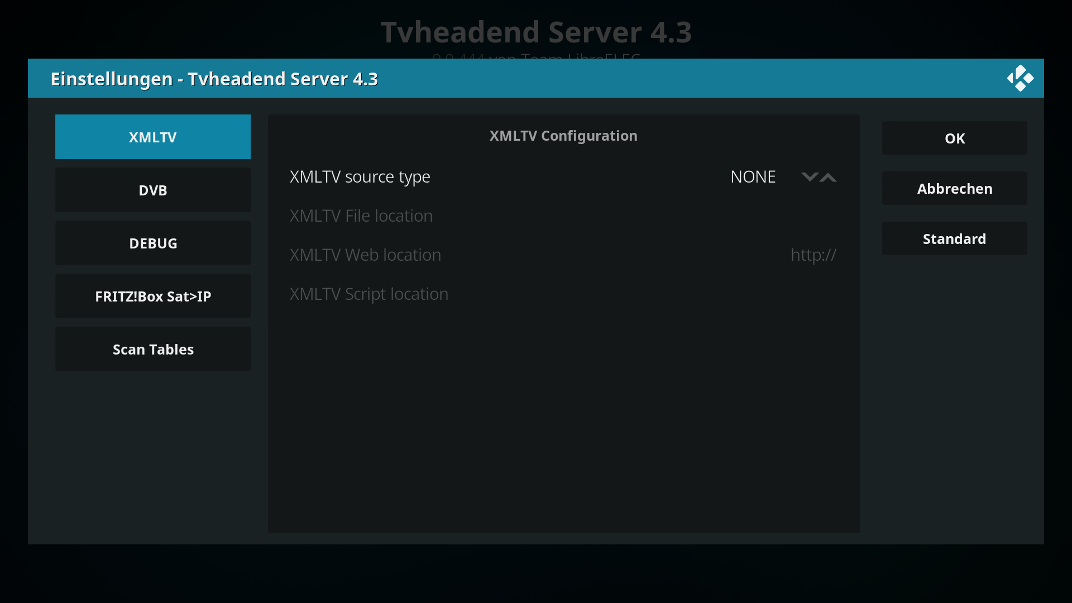
Task: Select the XMLTV Web location setting
Action: (563, 255)
